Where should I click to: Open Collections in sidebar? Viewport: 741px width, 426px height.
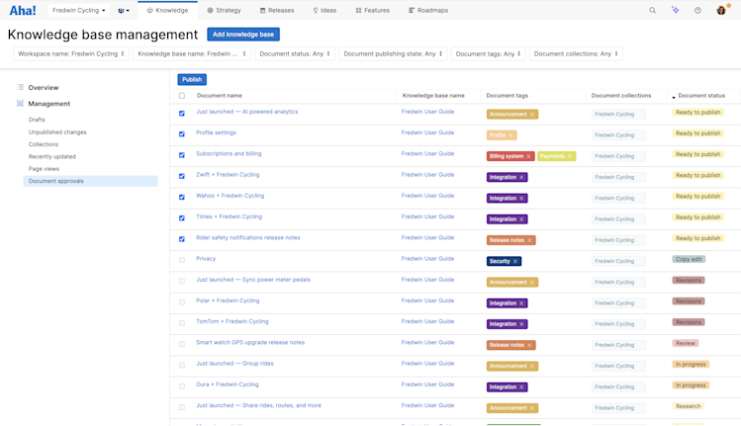tap(44, 144)
